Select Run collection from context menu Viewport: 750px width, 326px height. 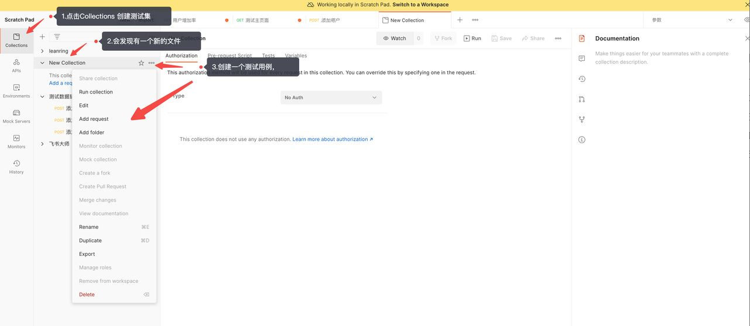[x=114, y=92]
